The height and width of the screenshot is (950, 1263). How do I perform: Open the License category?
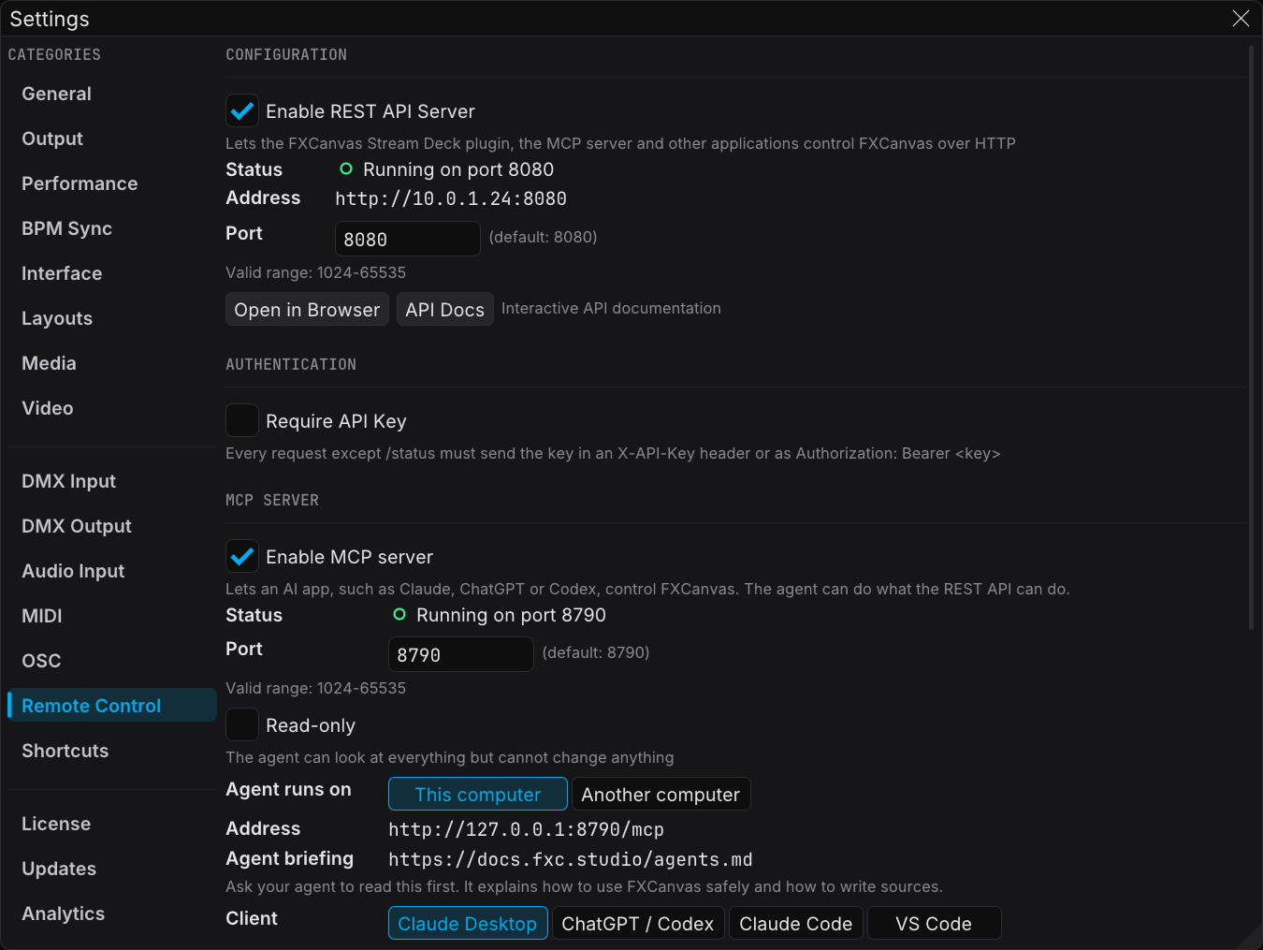(112, 824)
